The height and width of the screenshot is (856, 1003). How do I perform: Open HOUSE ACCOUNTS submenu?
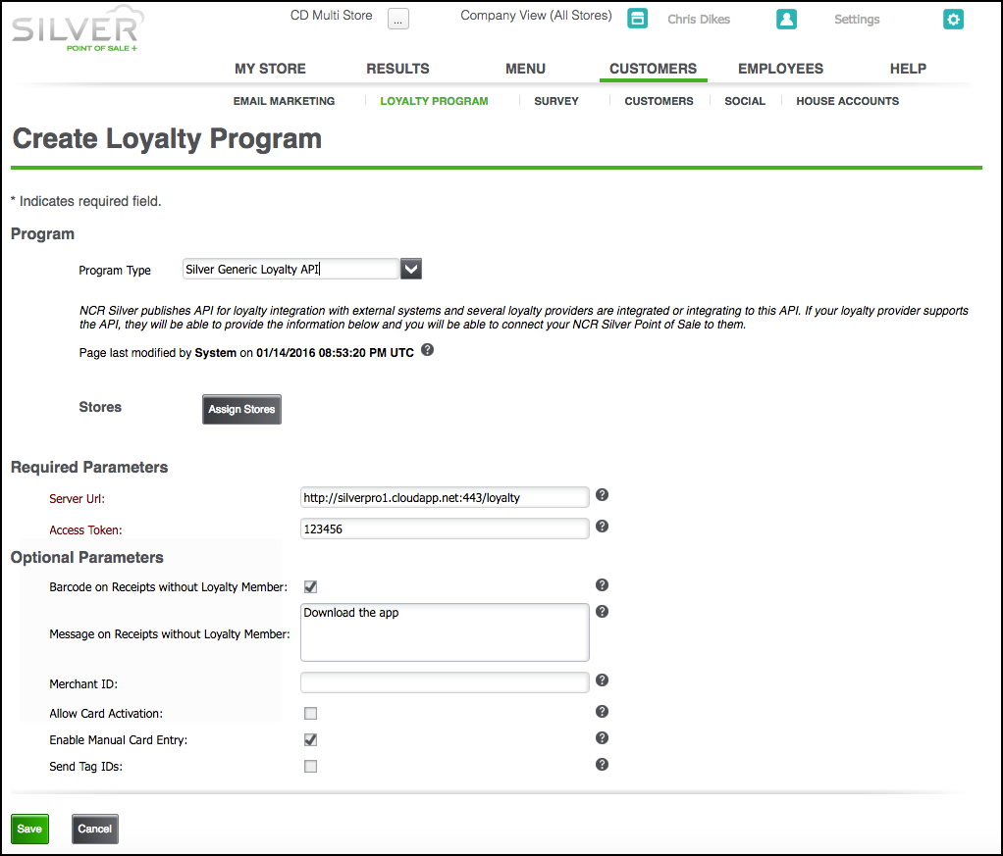(848, 101)
